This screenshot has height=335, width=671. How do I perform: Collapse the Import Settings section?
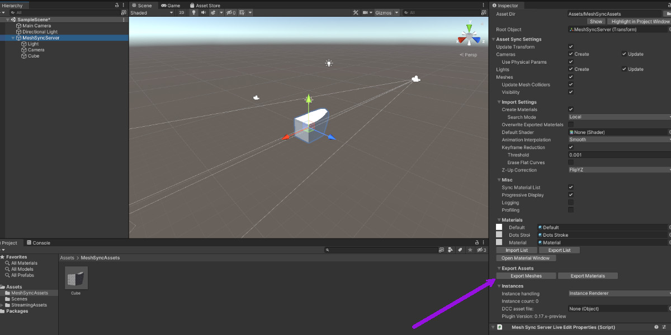[x=499, y=102]
